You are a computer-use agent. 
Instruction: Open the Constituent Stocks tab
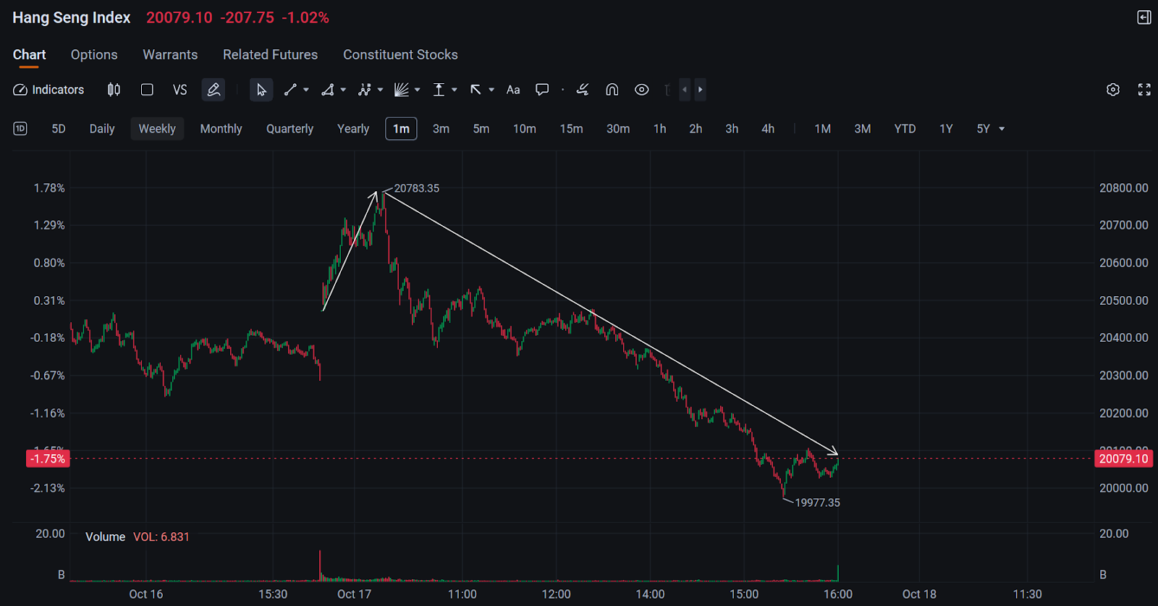(400, 55)
